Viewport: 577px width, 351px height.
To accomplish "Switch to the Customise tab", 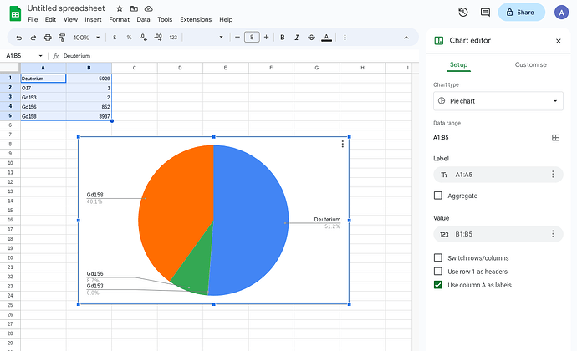I will [x=531, y=64].
